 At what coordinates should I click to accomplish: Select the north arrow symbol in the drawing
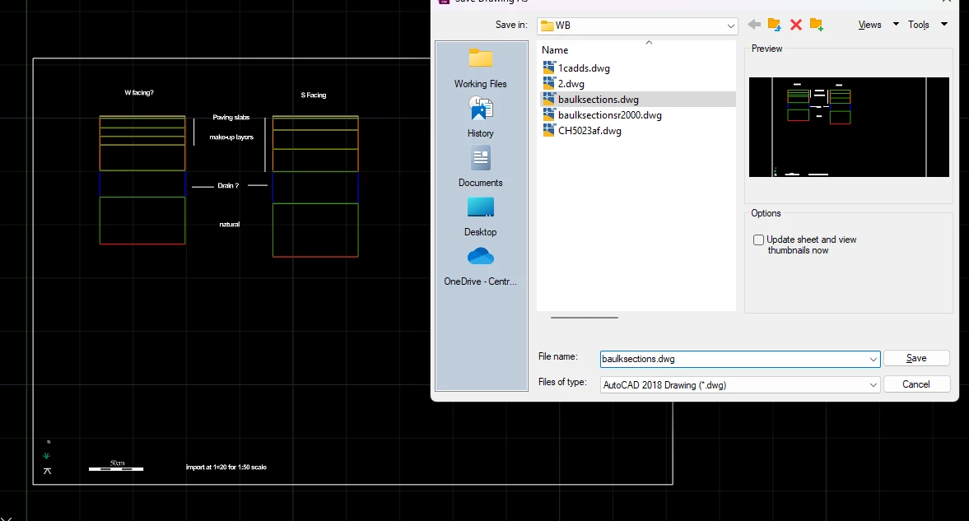coord(47,471)
